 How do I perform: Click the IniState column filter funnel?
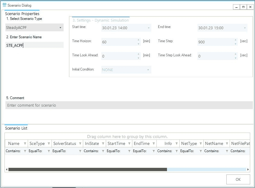(103, 144)
